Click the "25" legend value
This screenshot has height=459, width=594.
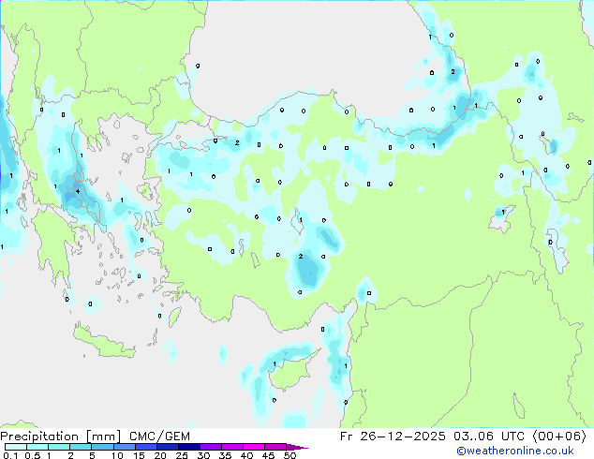pyautogui.click(x=182, y=455)
